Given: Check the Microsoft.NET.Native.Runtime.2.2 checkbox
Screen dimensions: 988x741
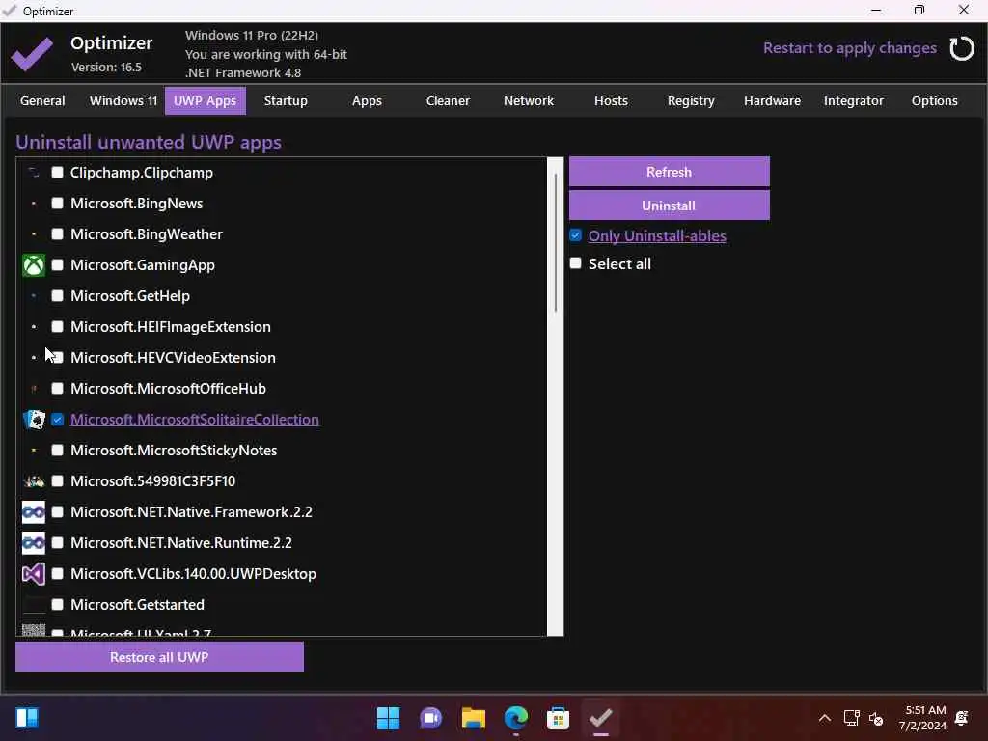Looking at the screenshot, I should coord(57,543).
